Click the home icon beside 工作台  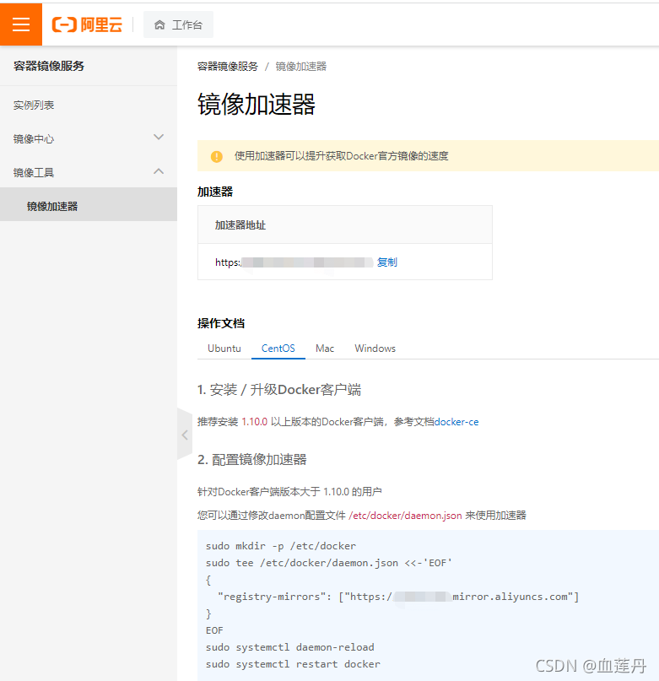tap(159, 24)
